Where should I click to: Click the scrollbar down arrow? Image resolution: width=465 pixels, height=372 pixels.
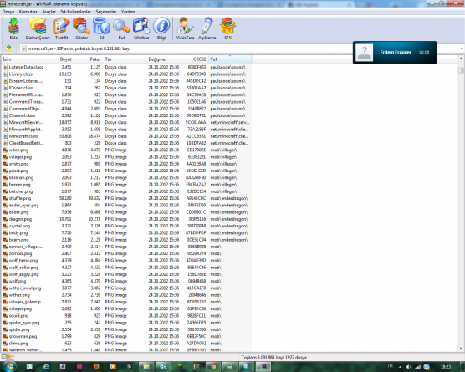(460, 349)
